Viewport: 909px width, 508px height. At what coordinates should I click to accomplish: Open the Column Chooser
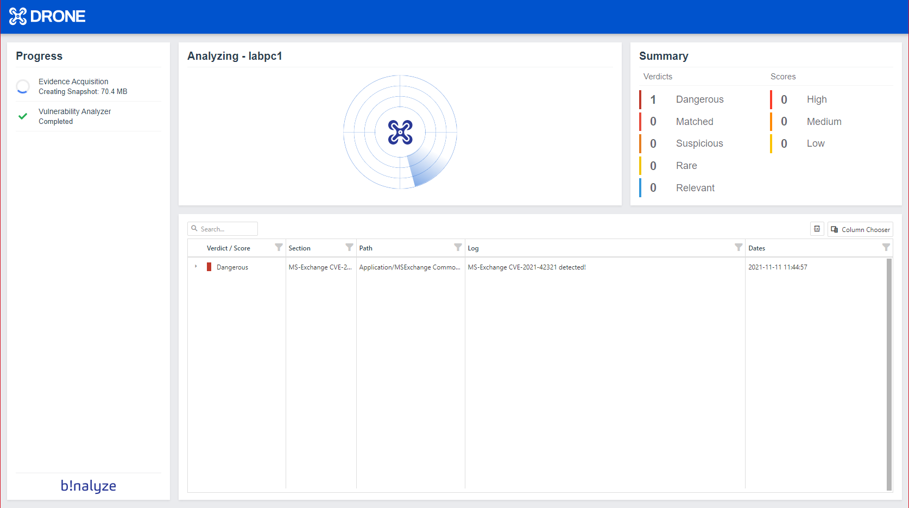860,229
